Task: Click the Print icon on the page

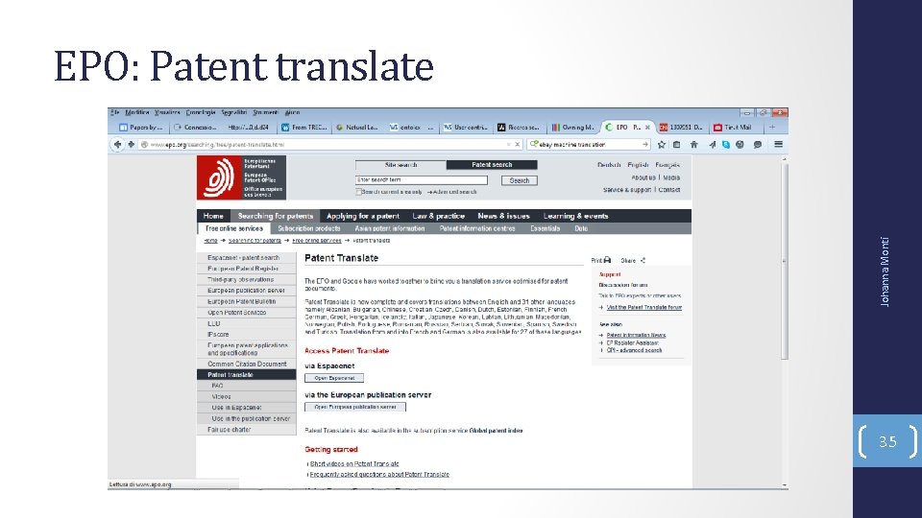Action: [x=607, y=260]
